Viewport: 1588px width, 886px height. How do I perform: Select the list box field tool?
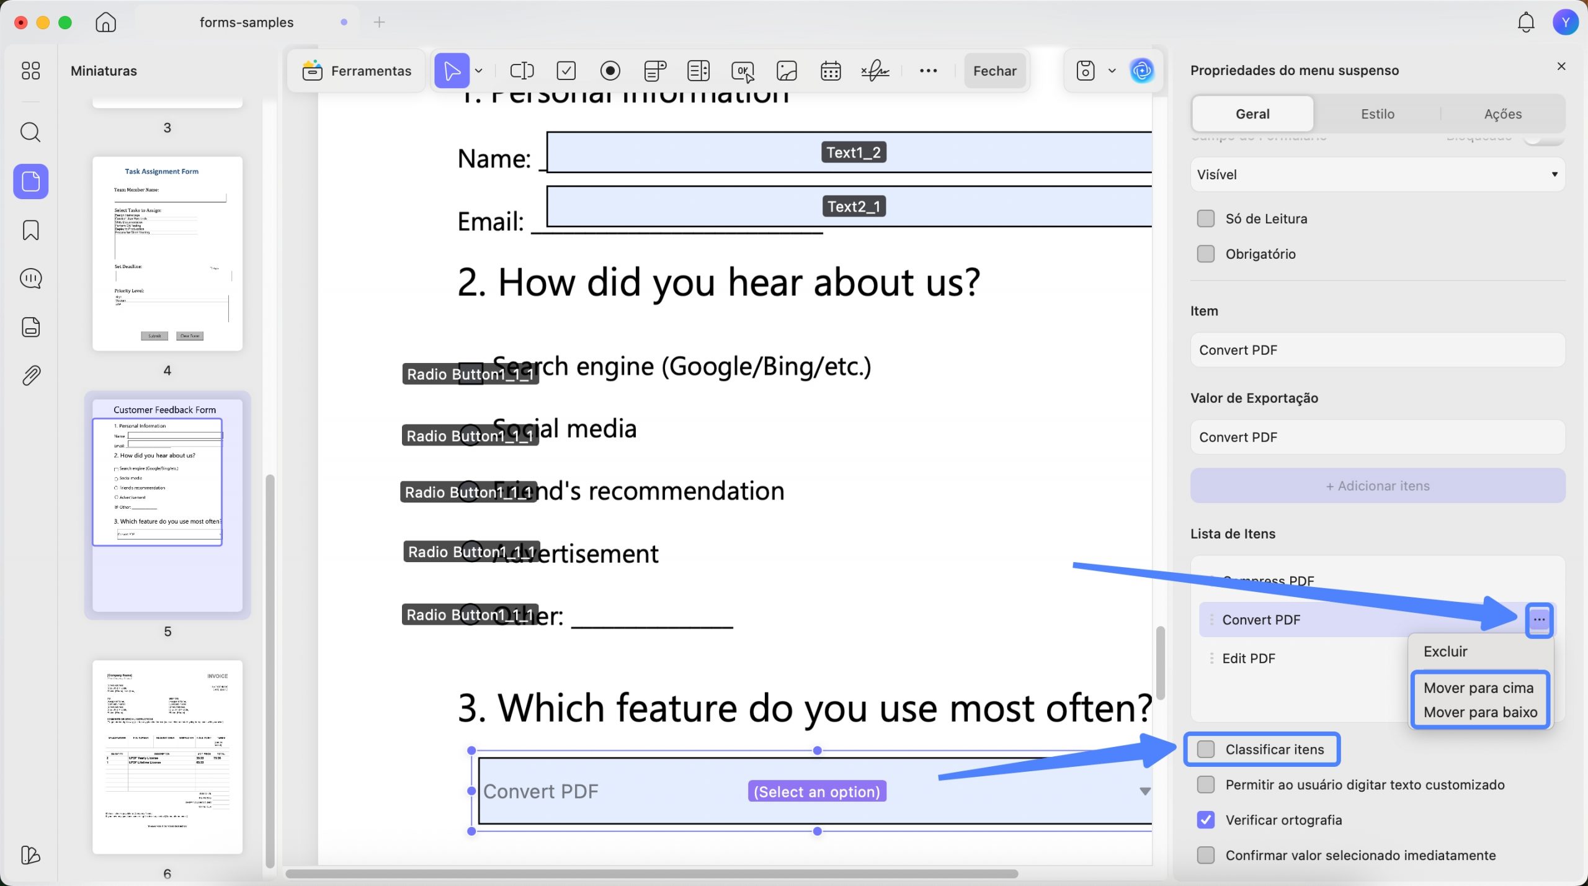click(x=698, y=71)
